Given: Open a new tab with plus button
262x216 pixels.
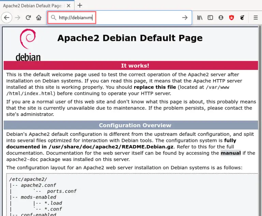Looking at the screenshot, I should [x=80, y=5].
